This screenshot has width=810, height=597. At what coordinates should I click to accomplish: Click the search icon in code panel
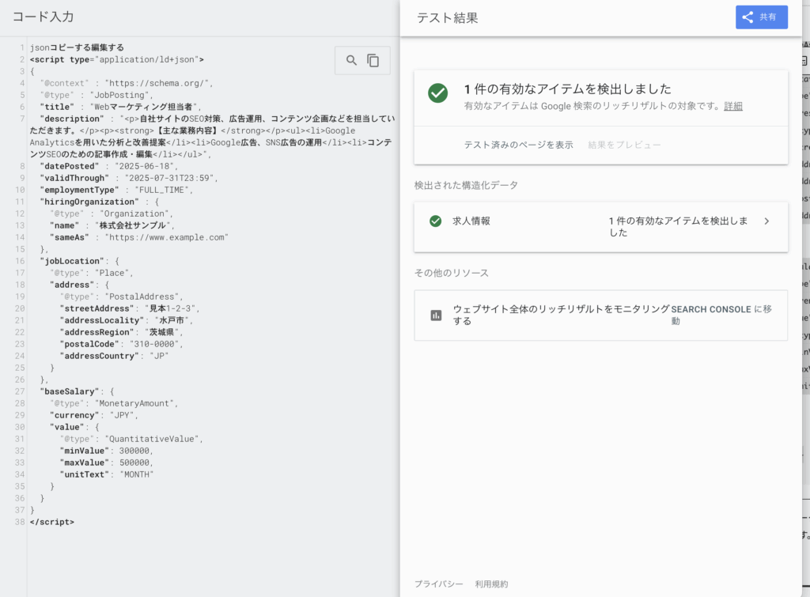[x=351, y=60]
